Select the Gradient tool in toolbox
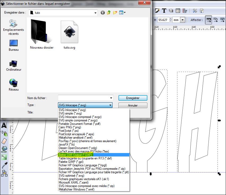This screenshot has width=226, height=195. coord(4,157)
